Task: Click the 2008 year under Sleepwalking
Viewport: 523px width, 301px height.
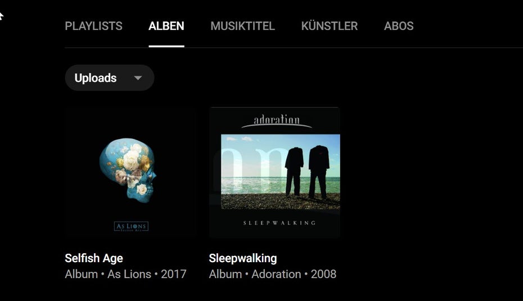Action: (323, 274)
